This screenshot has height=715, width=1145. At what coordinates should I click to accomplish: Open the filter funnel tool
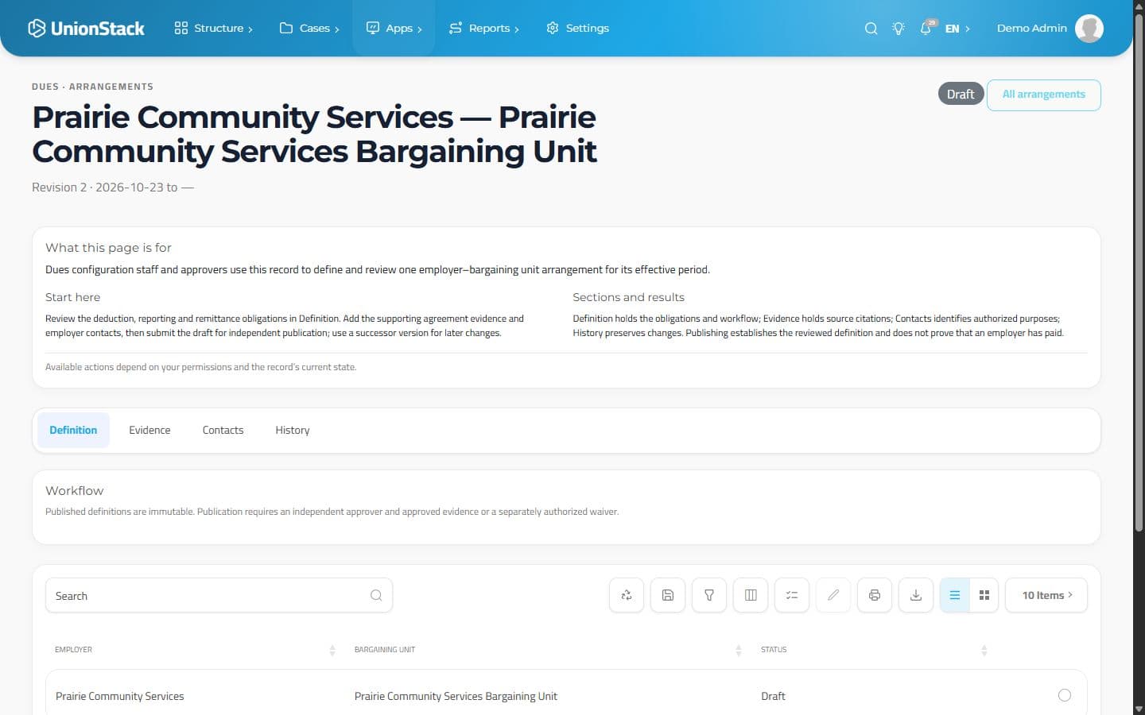709,595
